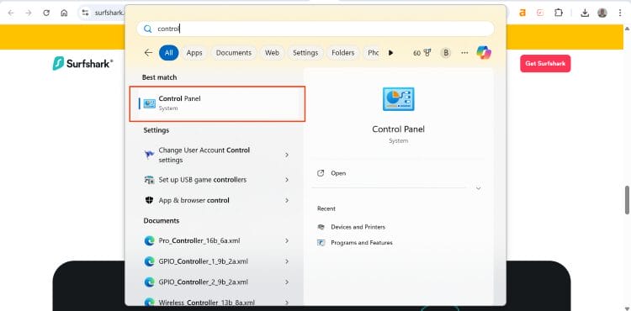631x311 pixels.
Task: Select the Web filter tab
Action: tap(272, 53)
